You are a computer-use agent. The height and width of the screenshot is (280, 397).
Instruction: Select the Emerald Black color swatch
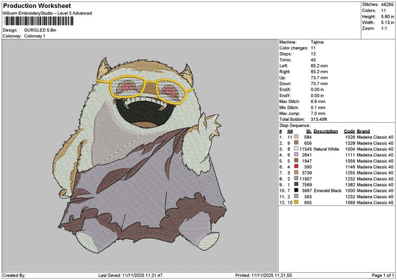(x=296, y=190)
